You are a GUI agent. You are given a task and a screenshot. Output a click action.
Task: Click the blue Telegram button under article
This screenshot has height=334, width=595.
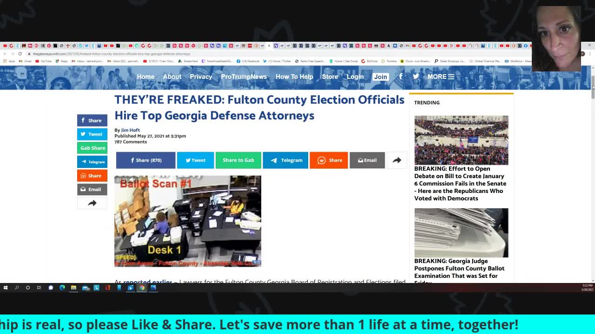pos(285,160)
